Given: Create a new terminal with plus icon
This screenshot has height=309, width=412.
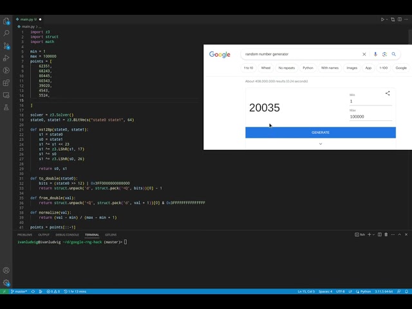Looking at the screenshot, I should pos(369,234).
